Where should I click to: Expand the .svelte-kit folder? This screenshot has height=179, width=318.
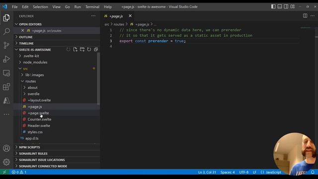tap(57, 56)
